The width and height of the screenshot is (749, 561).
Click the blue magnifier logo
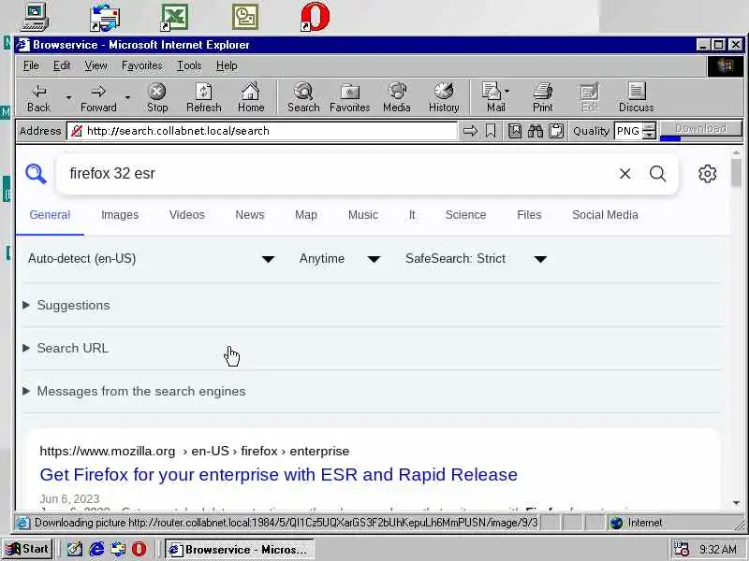click(x=36, y=174)
